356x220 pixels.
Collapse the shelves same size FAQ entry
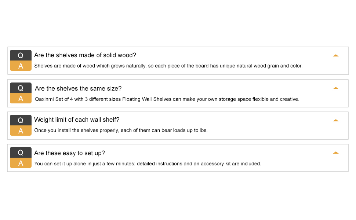click(336, 88)
